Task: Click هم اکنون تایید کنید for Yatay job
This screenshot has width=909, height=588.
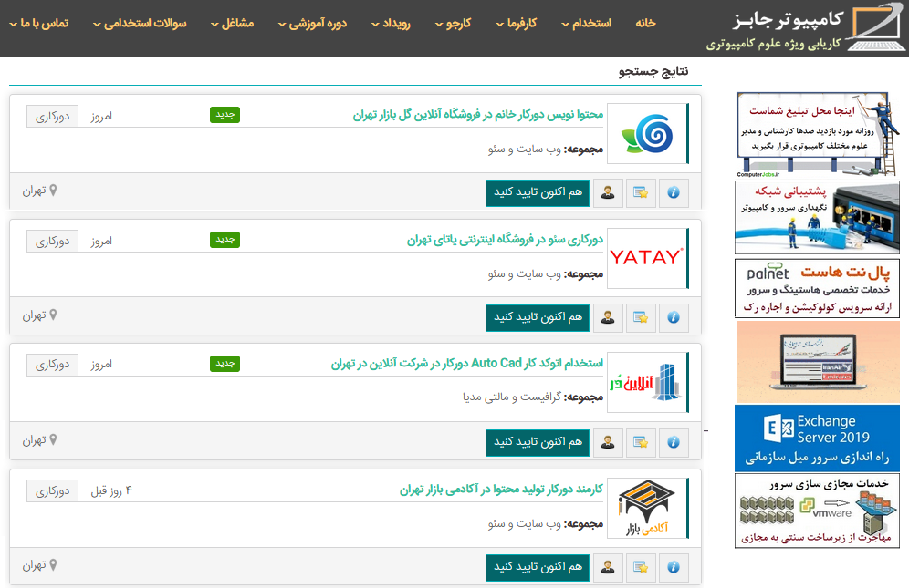Action: click(x=538, y=317)
